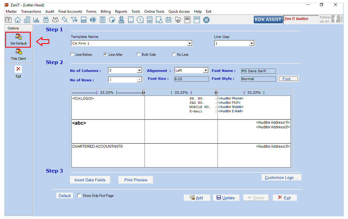Click the home icon in the toolbar
348x219 pixels.
(18, 20)
